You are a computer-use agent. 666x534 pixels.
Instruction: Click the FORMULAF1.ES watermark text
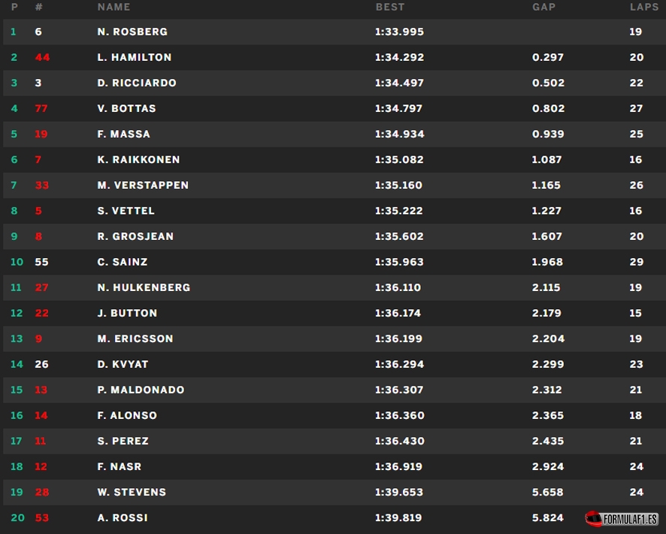coord(631,519)
